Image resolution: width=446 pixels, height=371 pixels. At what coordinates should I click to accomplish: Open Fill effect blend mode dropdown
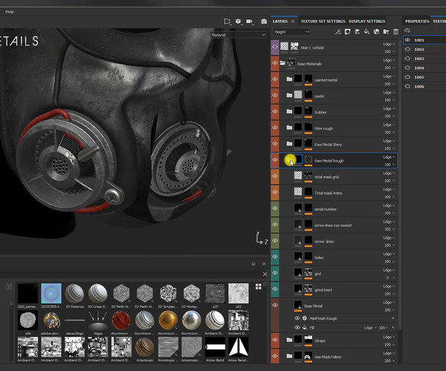click(370, 327)
